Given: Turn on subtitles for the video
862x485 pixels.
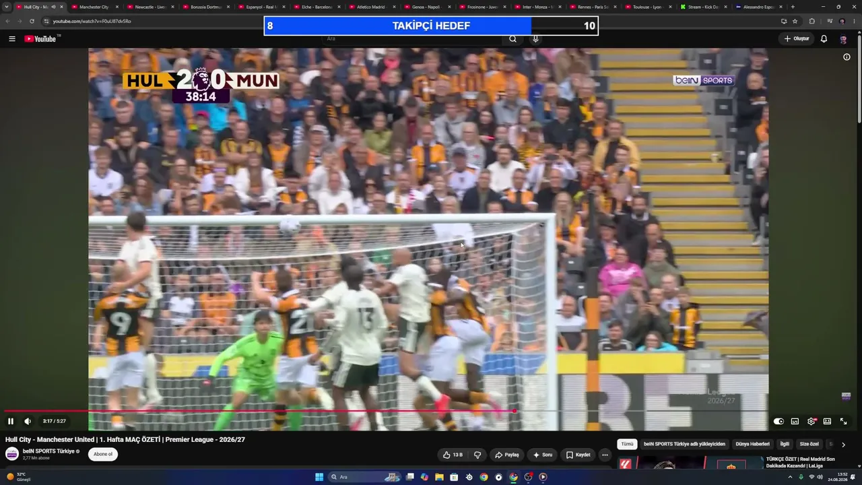Looking at the screenshot, I should (x=795, y=422).
